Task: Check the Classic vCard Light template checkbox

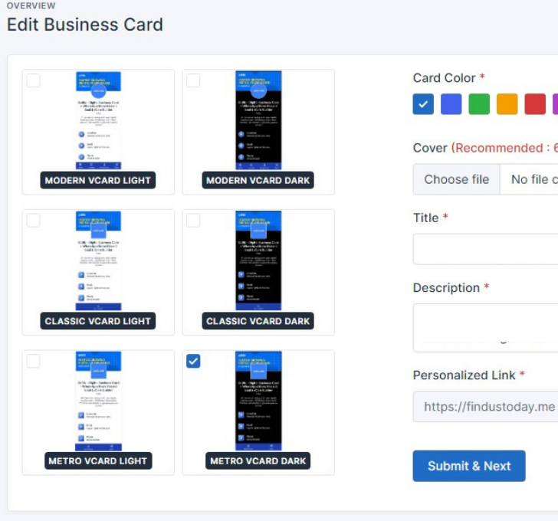Action: [x=34, y=221]
